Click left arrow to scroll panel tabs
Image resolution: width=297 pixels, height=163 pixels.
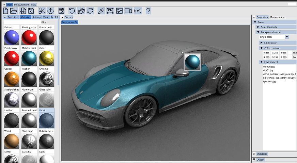55,17
